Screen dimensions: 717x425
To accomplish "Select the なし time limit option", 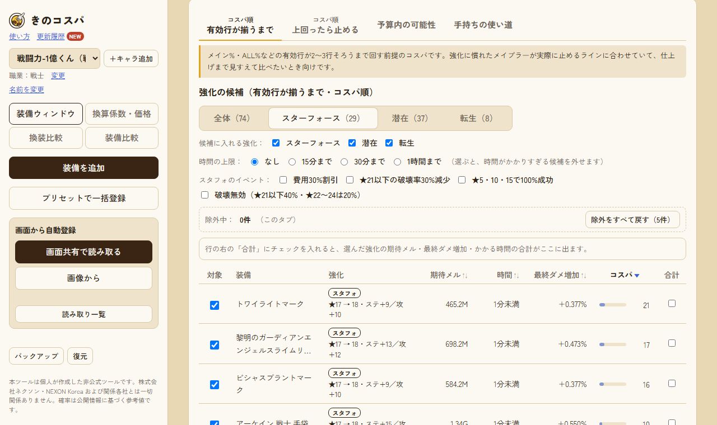I will point(254,162).
